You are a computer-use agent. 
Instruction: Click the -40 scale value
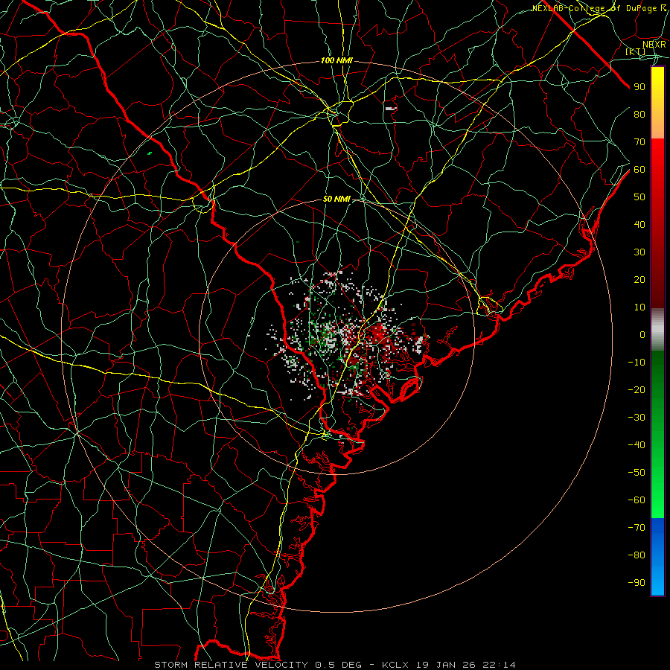pyautogui.click(x=636, y=445)
